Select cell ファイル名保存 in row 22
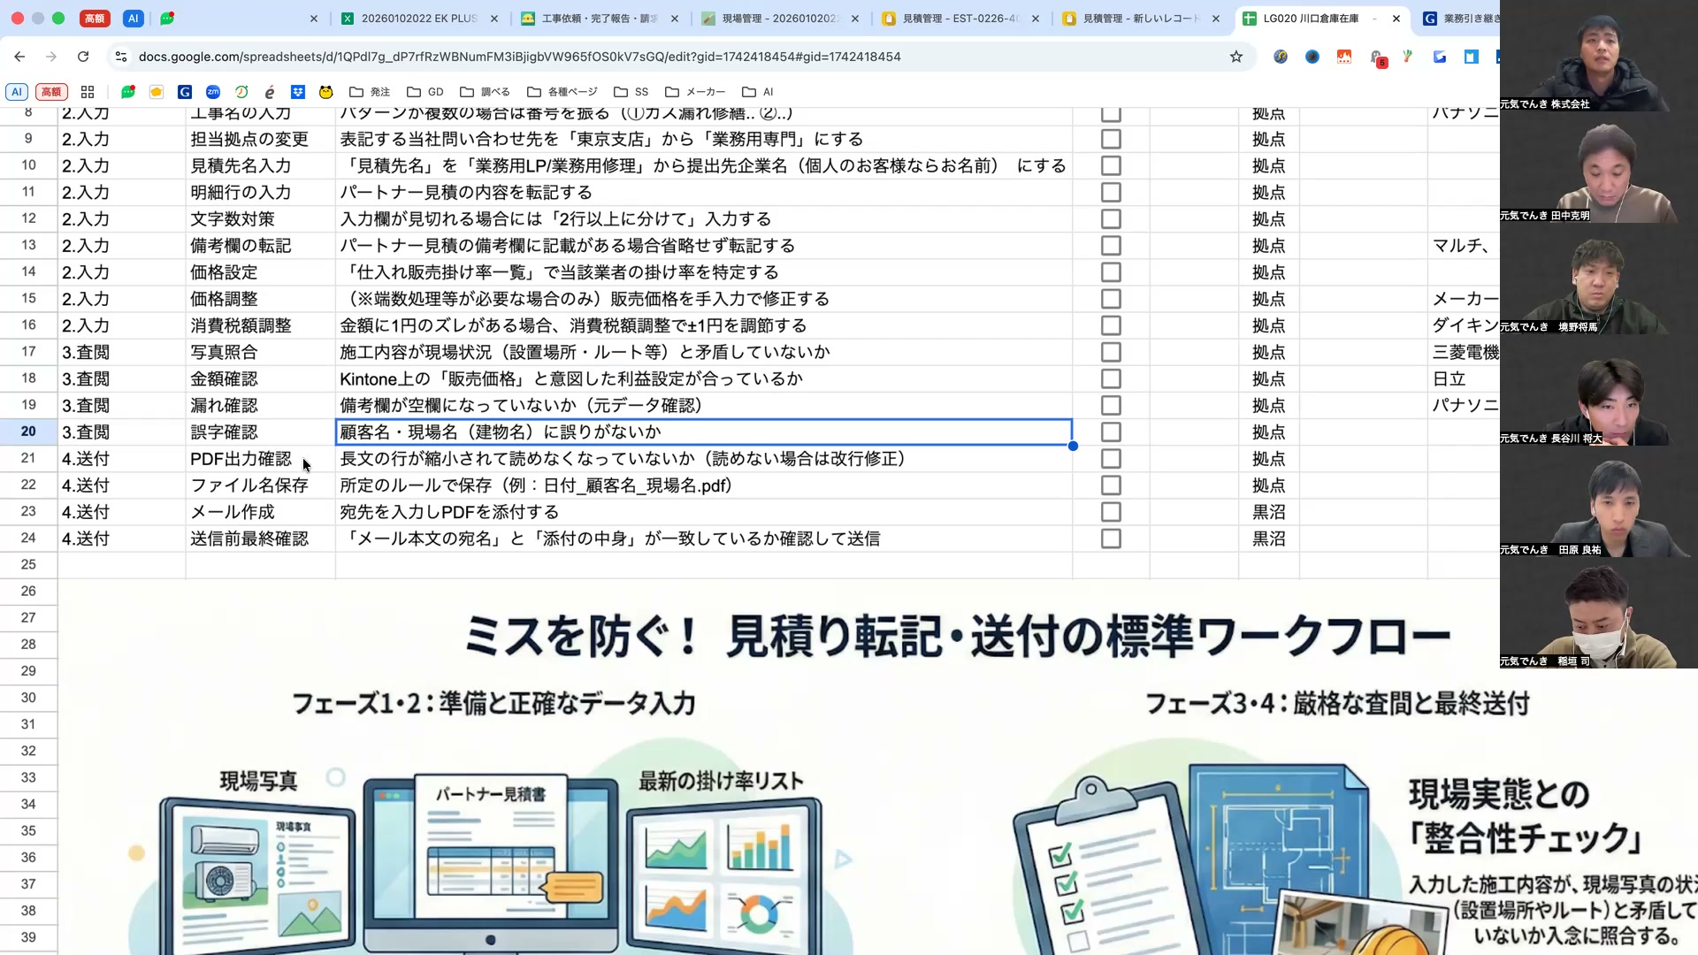1698x955 pixels. point(260,485)
